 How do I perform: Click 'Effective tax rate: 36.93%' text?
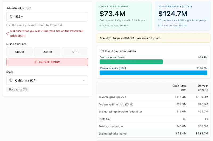114,25
